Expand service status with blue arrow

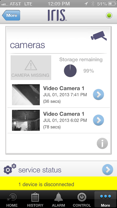pyautogui.click(x=108, y=170)
